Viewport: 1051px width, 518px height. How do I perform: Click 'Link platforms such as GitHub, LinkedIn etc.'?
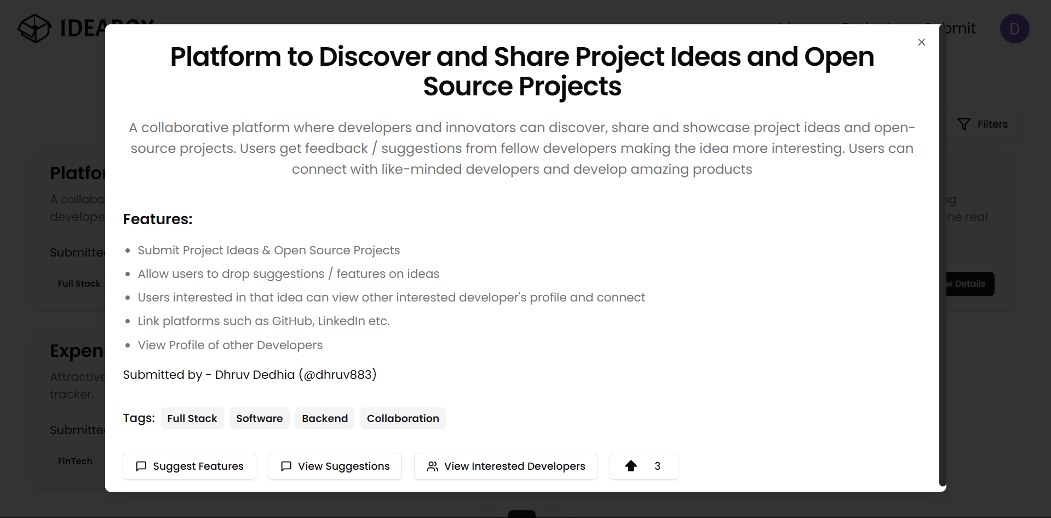click(x=264, y=321)
